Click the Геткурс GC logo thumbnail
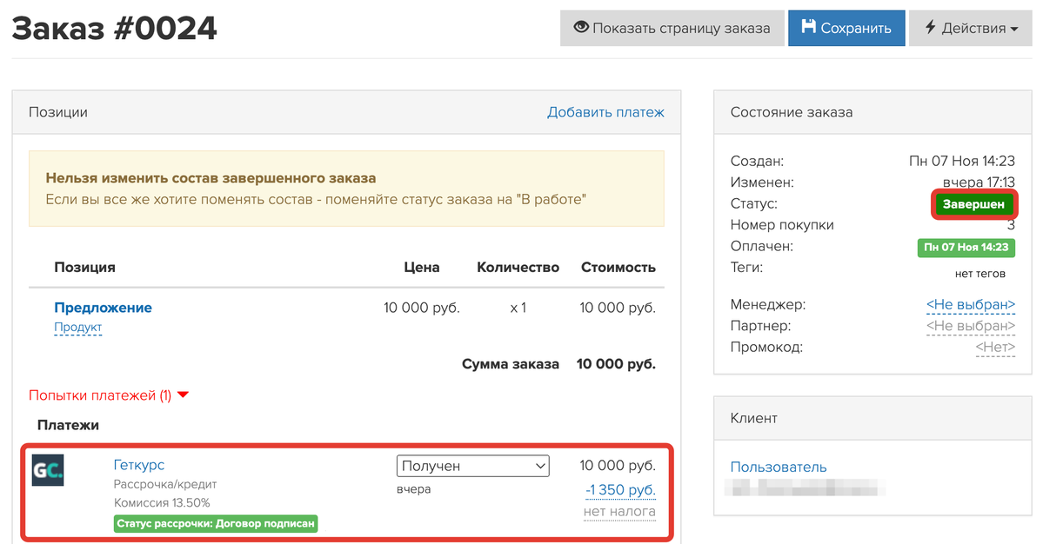 [48, 469]
